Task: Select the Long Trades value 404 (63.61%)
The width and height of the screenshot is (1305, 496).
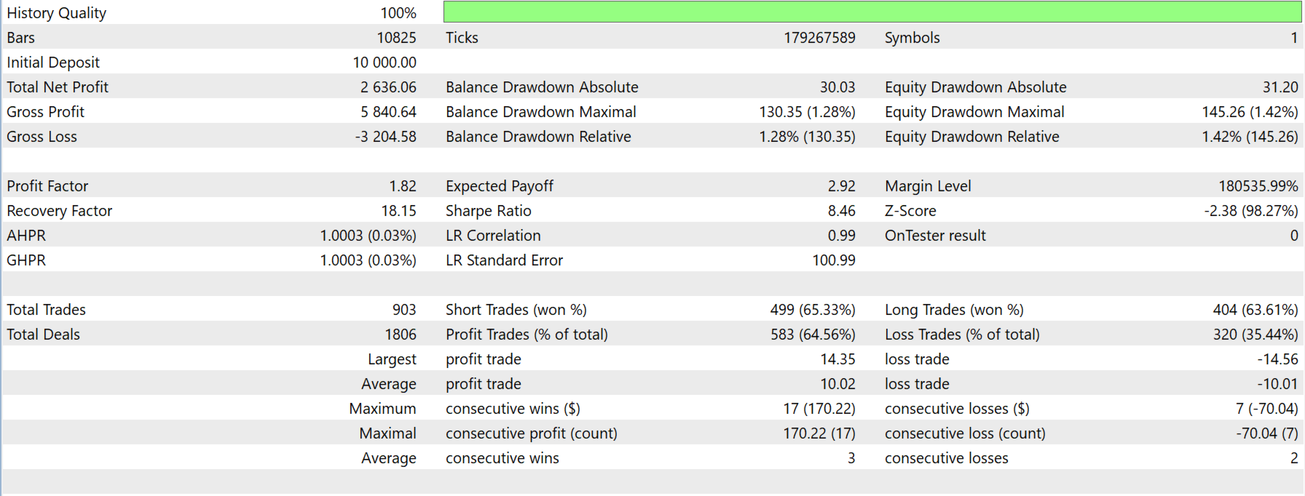Action: 1255,310
